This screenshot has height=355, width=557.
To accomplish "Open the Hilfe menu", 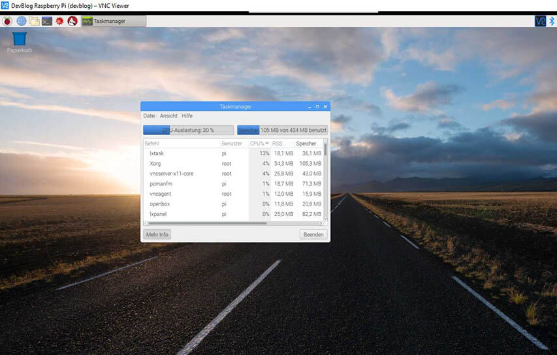I will point(187,116).
